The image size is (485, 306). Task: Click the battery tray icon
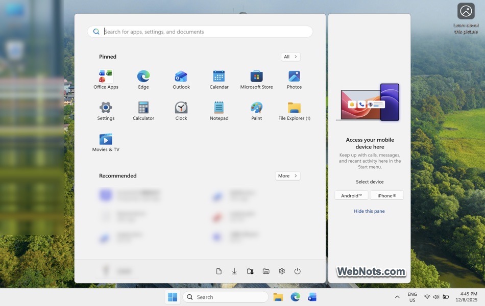pos(446,297)
